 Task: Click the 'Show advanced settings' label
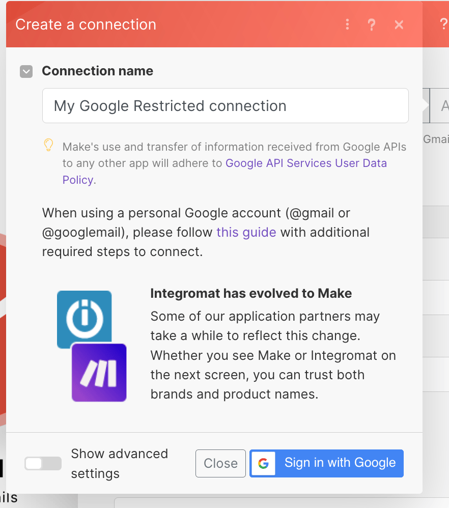[120, 464]
